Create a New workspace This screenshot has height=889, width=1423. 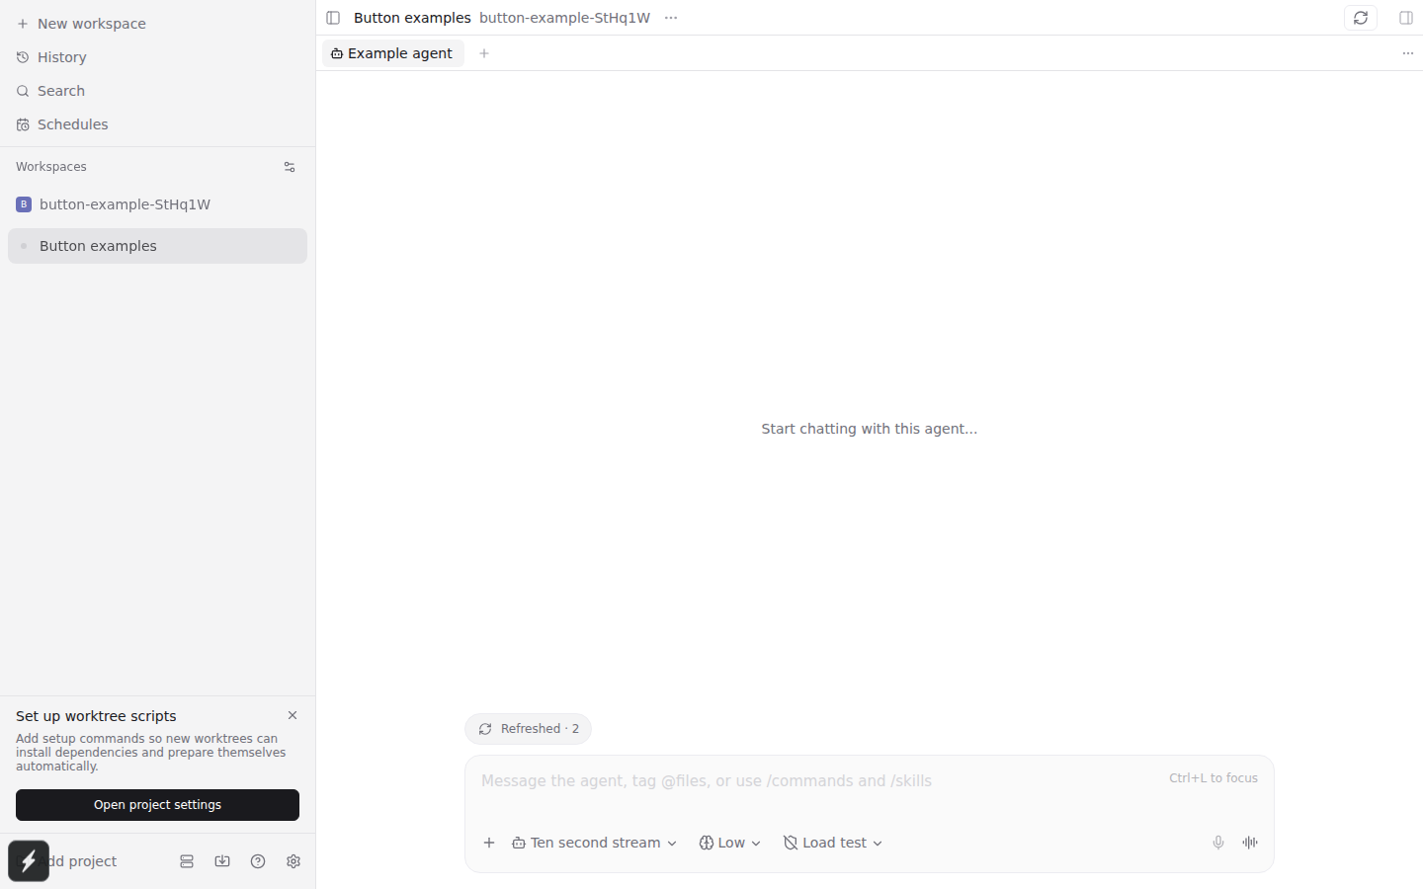pyautogui.click(x=158, y=24)
